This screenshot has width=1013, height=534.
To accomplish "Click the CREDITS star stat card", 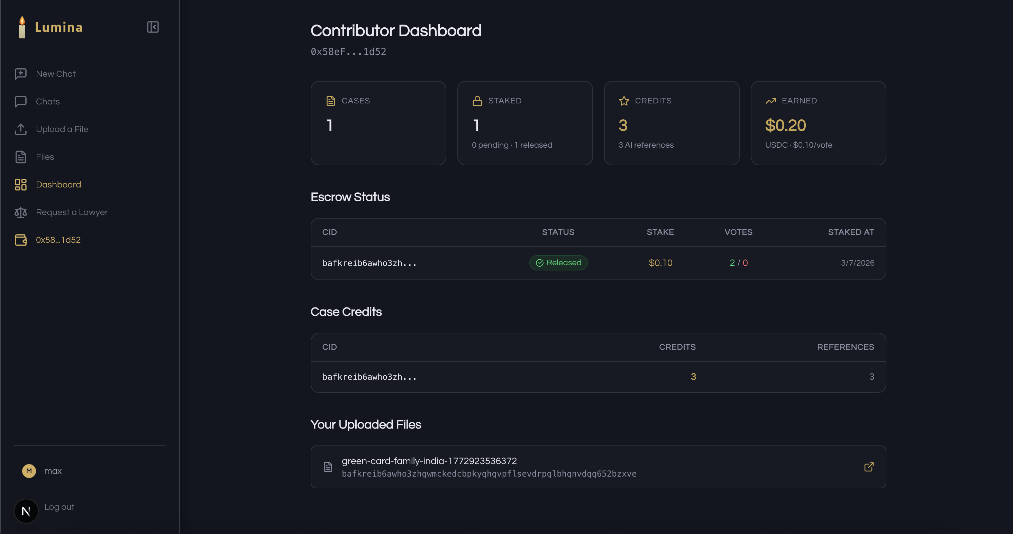I will pos(671,123).
